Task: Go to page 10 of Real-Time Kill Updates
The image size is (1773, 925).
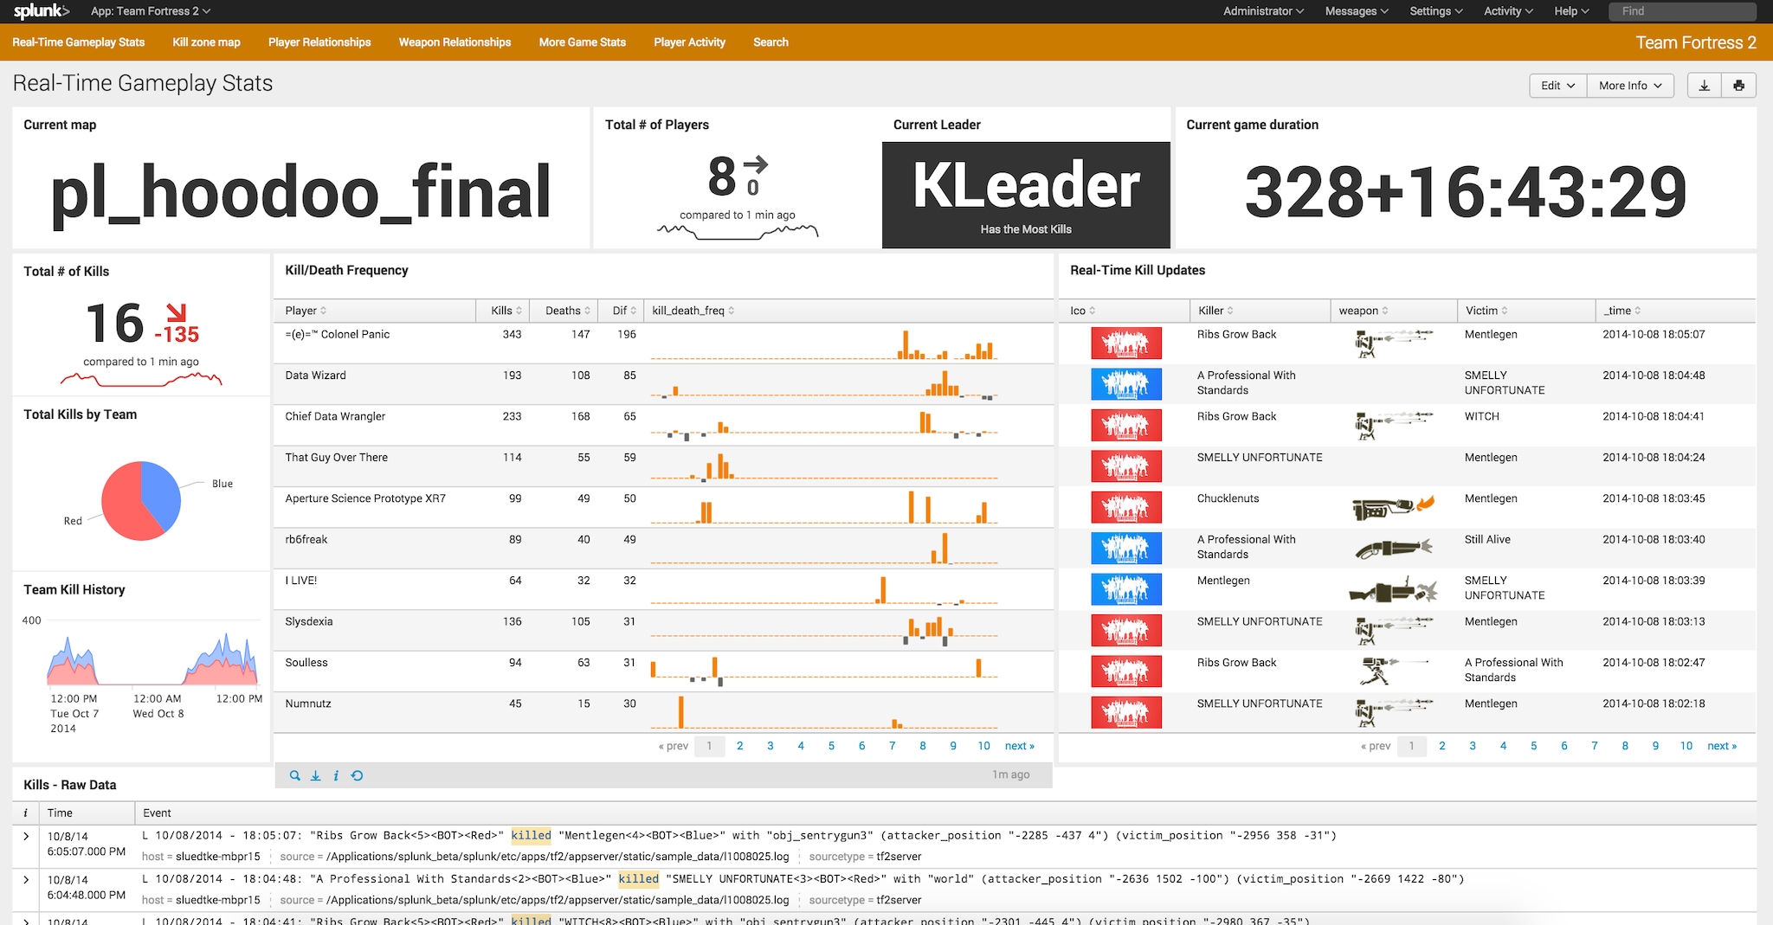Action: [x=1686, y=746]
